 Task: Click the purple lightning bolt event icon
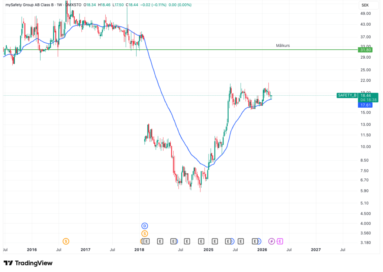tap(272, 241)
